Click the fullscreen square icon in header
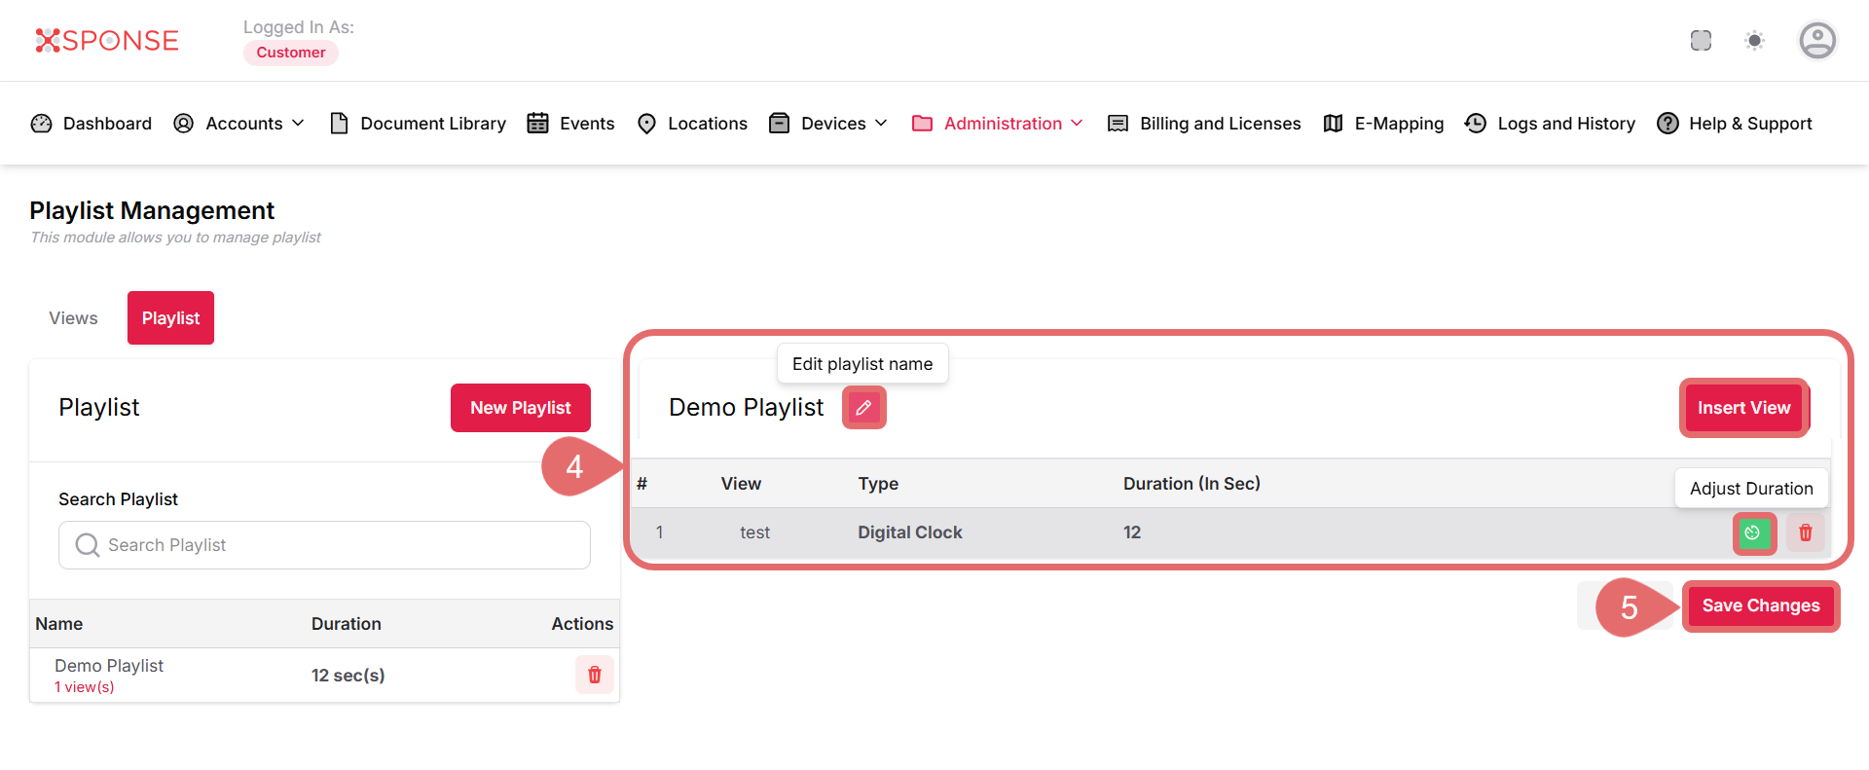This screenshot has width=1869, height=770. point(1701,41)
